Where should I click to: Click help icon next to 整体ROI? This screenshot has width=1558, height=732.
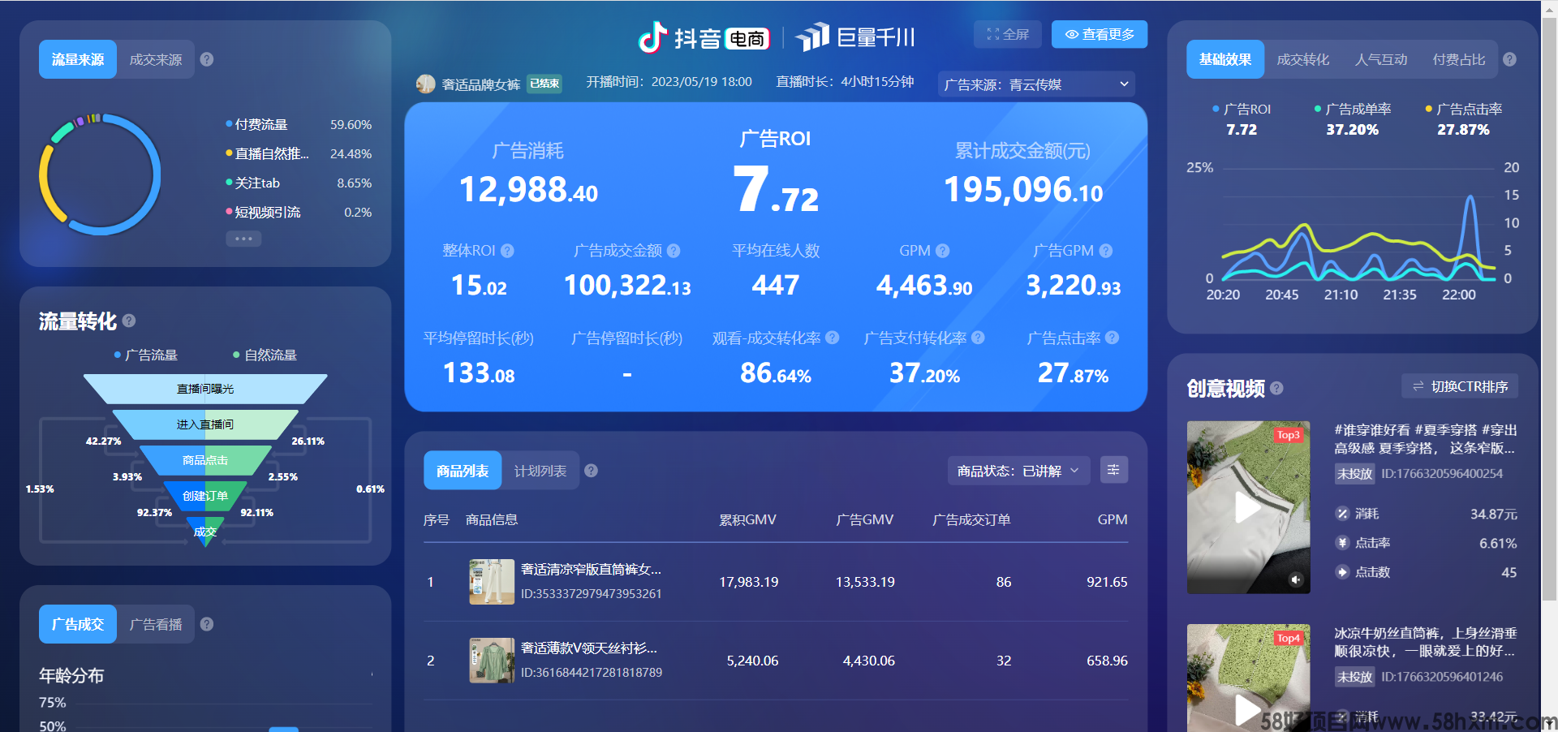click(x=507, y=251)
